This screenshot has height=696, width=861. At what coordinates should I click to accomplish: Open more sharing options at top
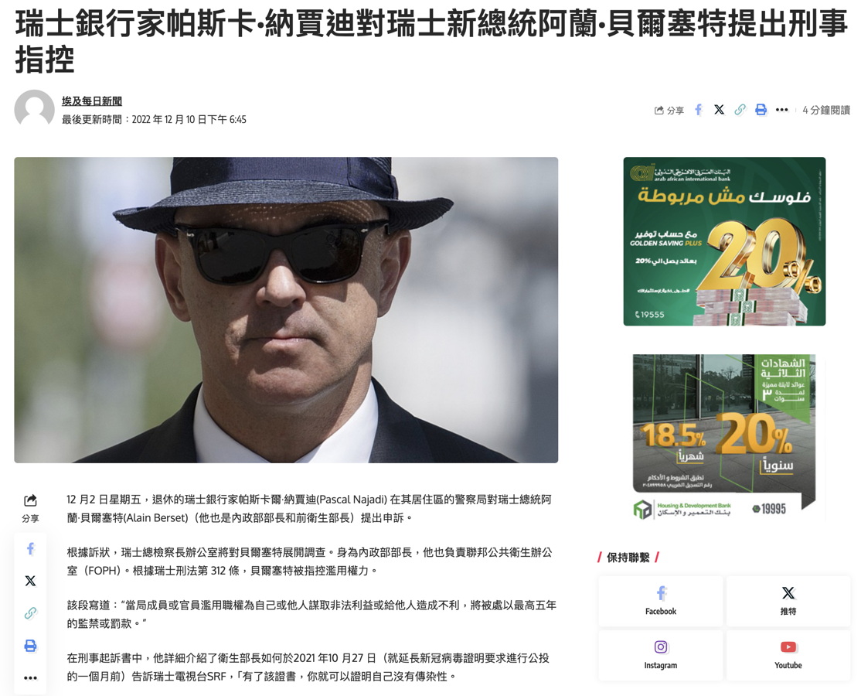[782, 110]
